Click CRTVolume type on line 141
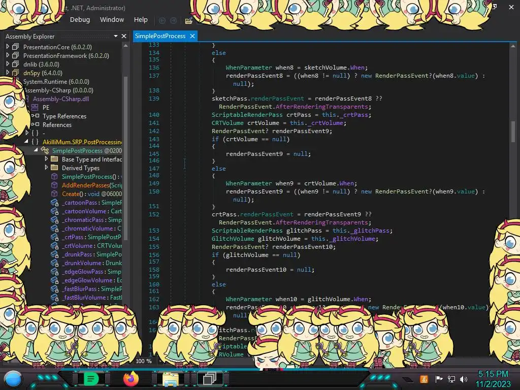 (227, 123)
